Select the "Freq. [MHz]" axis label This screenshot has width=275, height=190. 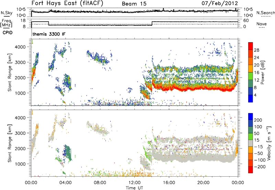(6, 23)
